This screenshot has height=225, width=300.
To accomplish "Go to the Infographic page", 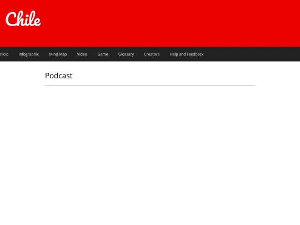I will 29,54.
